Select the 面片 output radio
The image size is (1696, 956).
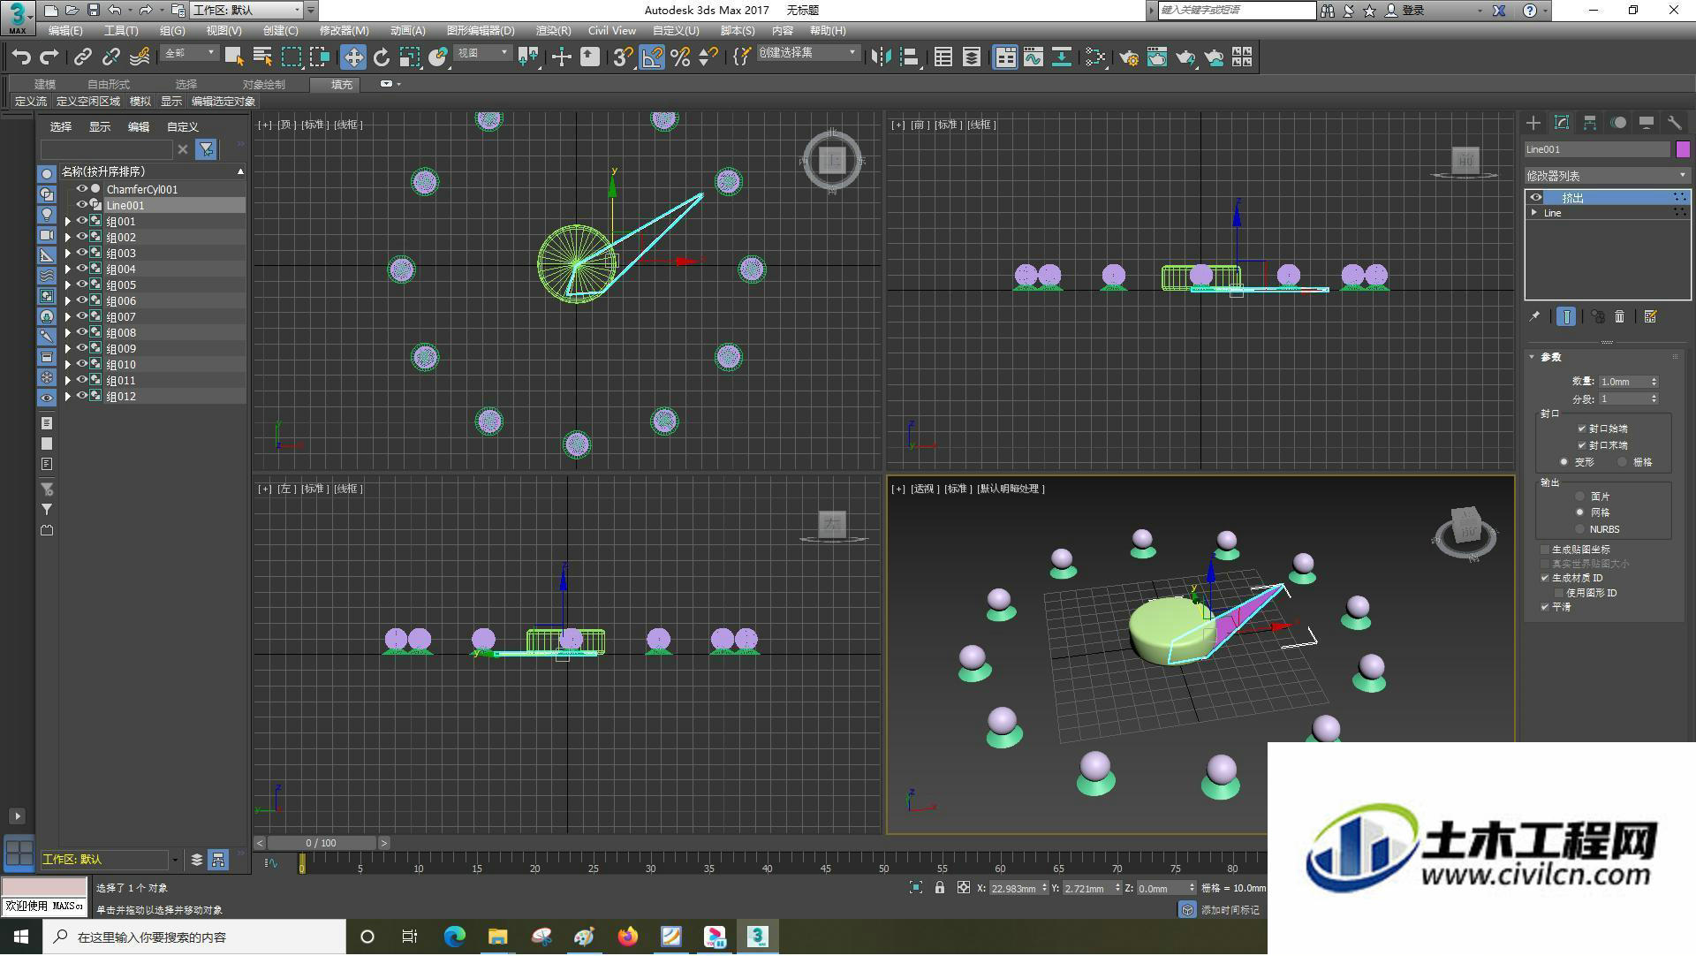(1580, 497)
